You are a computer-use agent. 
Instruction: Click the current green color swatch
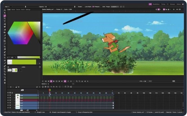pos(24,62)
